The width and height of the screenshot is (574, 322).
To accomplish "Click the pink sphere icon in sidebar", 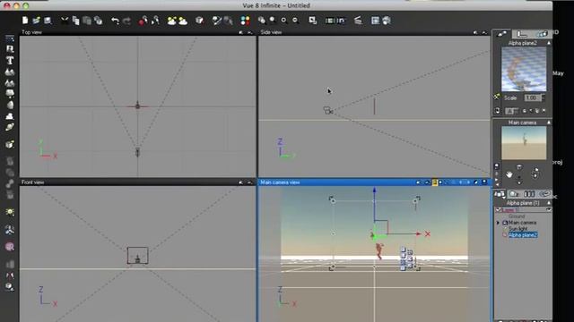I will [10, 247].
